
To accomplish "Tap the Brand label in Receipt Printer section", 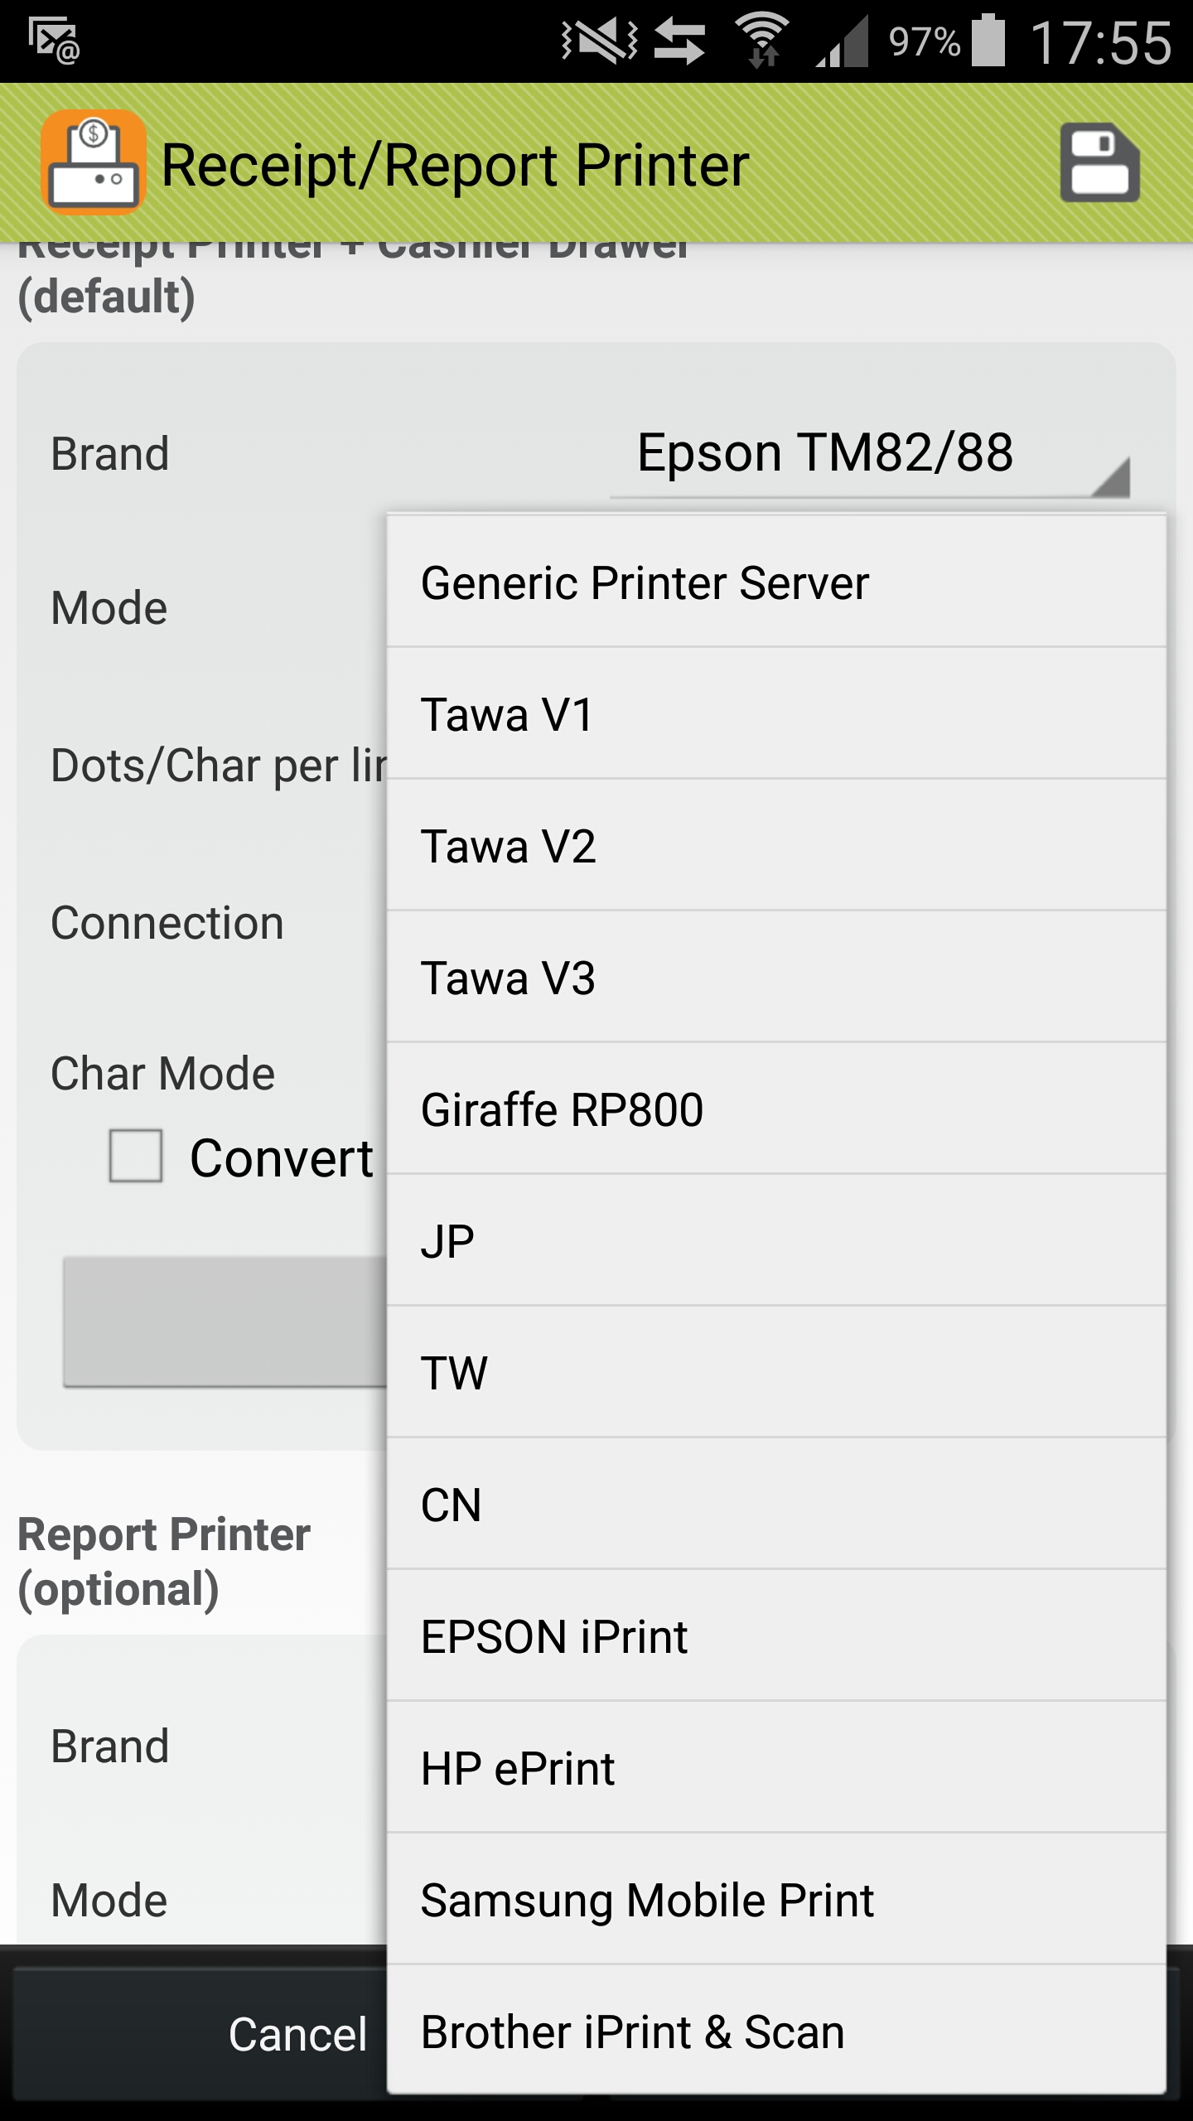I will pyautogui.click(x=110, y=454).
